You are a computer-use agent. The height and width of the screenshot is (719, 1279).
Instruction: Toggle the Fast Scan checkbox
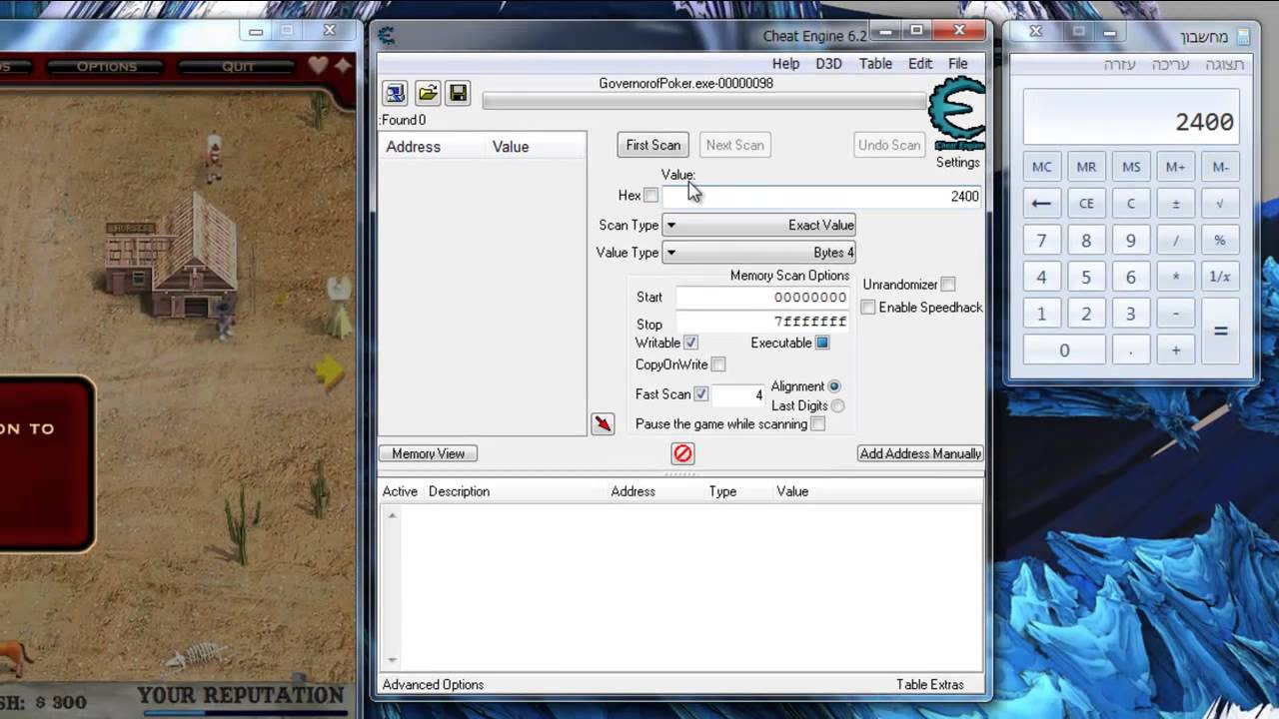click(x=701, y=394)
